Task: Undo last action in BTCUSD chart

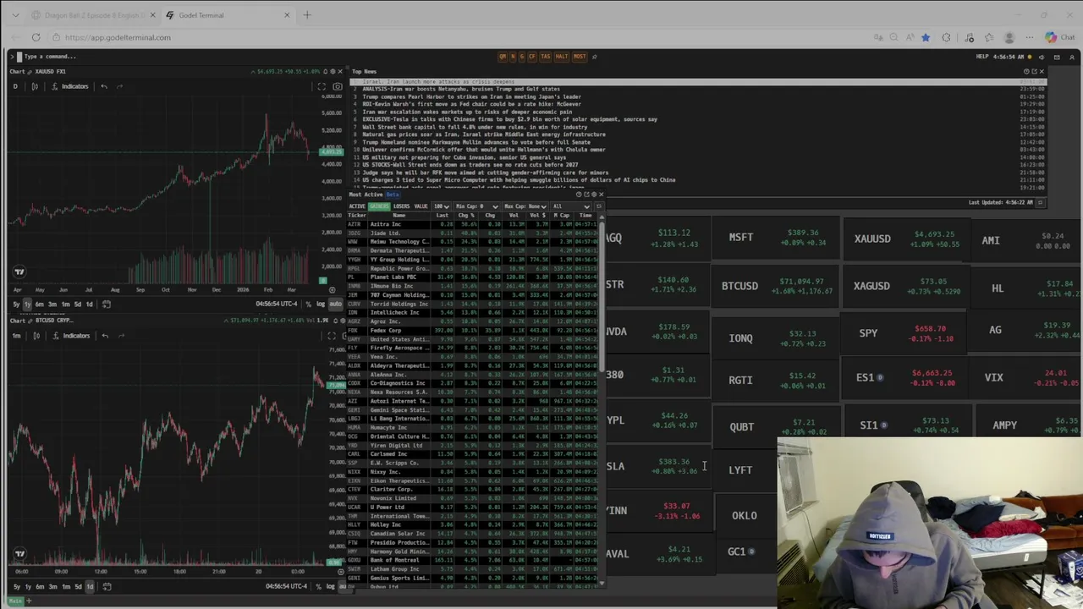Action: pos(105,336)
